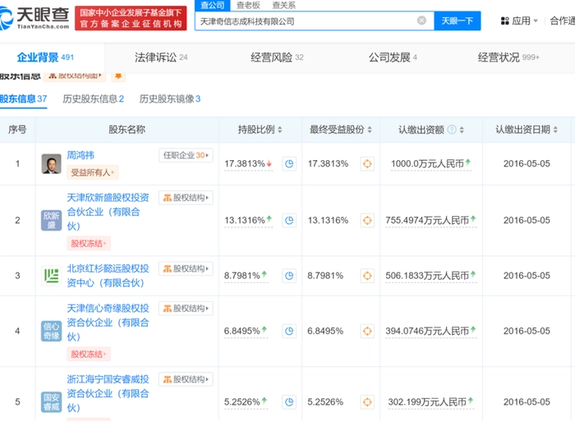
Task: Expand 任职企业 30 dropdown for 周鸿祎
Action: point(186,155)
